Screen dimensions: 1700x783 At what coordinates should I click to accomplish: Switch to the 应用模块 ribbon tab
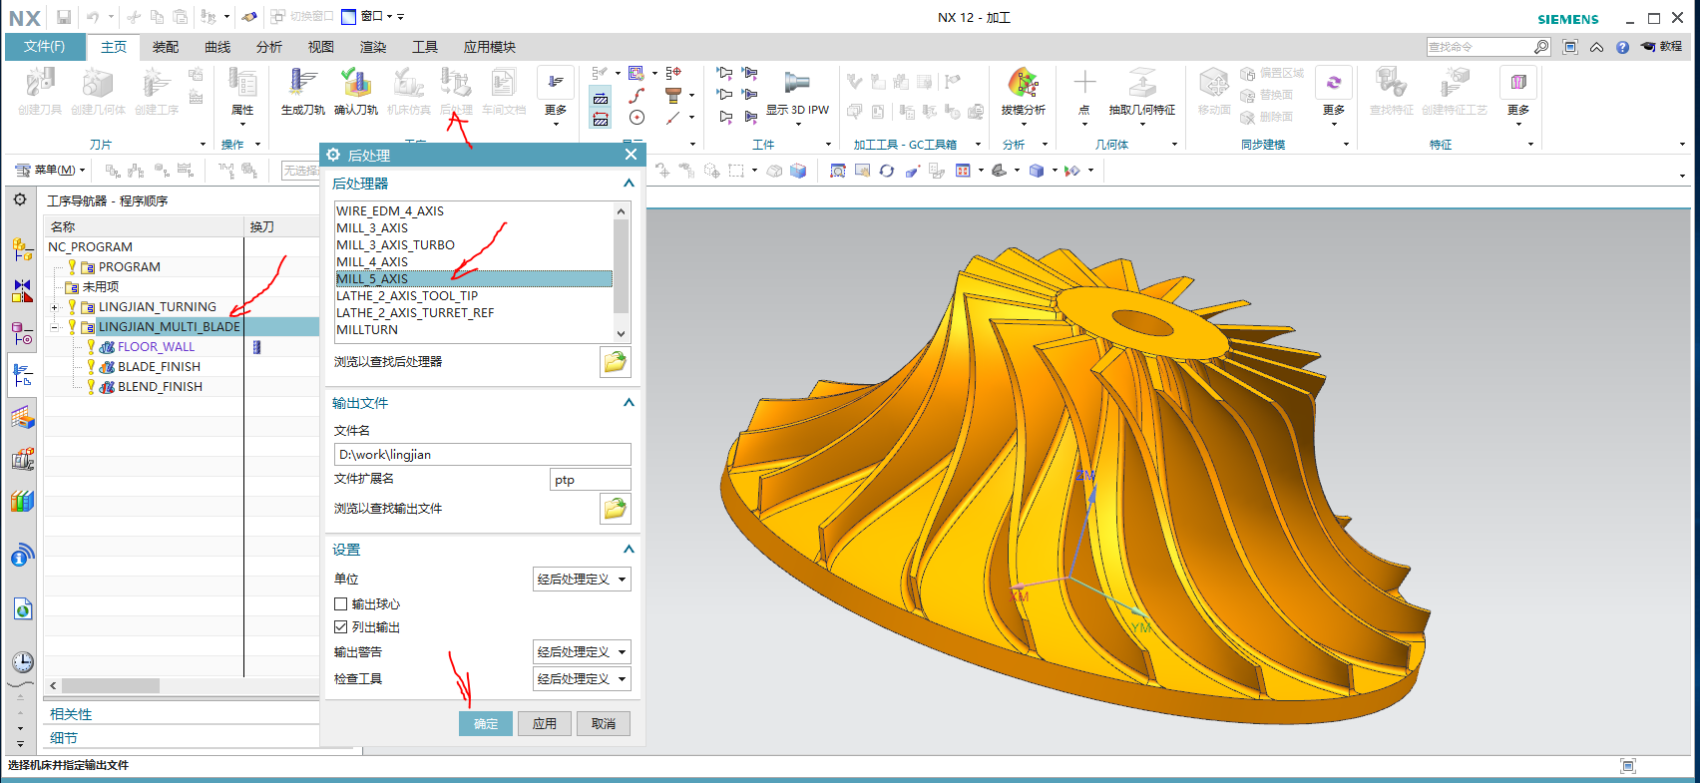[490, 47]
